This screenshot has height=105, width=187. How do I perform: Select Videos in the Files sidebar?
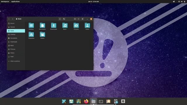point(16,53)
